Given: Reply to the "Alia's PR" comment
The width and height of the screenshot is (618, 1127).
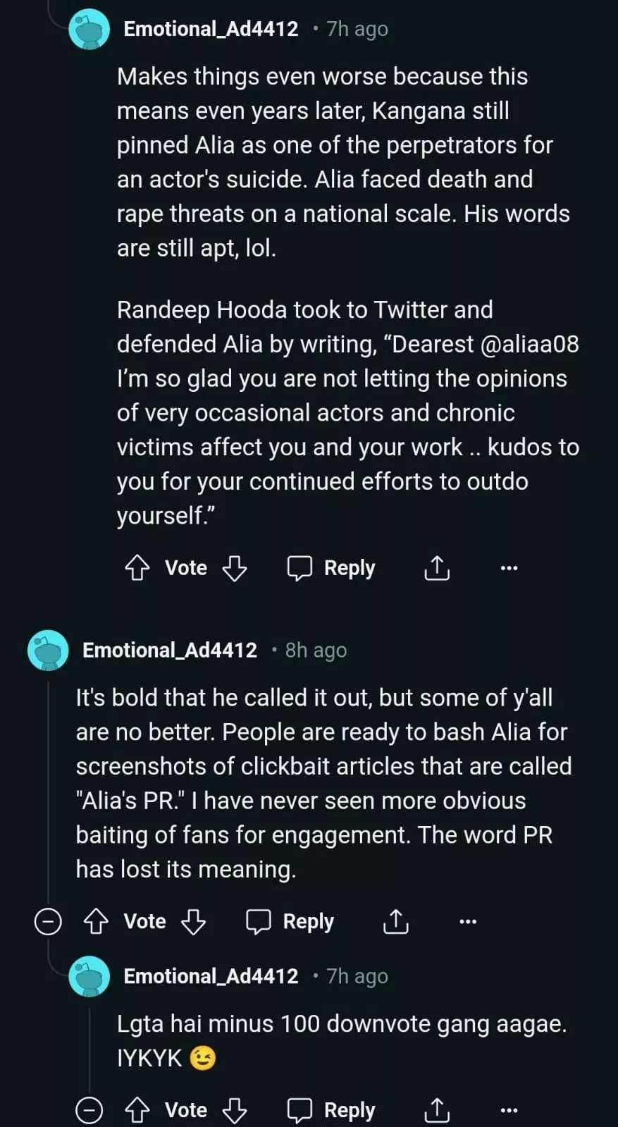Looking at the screenshot, I should (290, 921).
